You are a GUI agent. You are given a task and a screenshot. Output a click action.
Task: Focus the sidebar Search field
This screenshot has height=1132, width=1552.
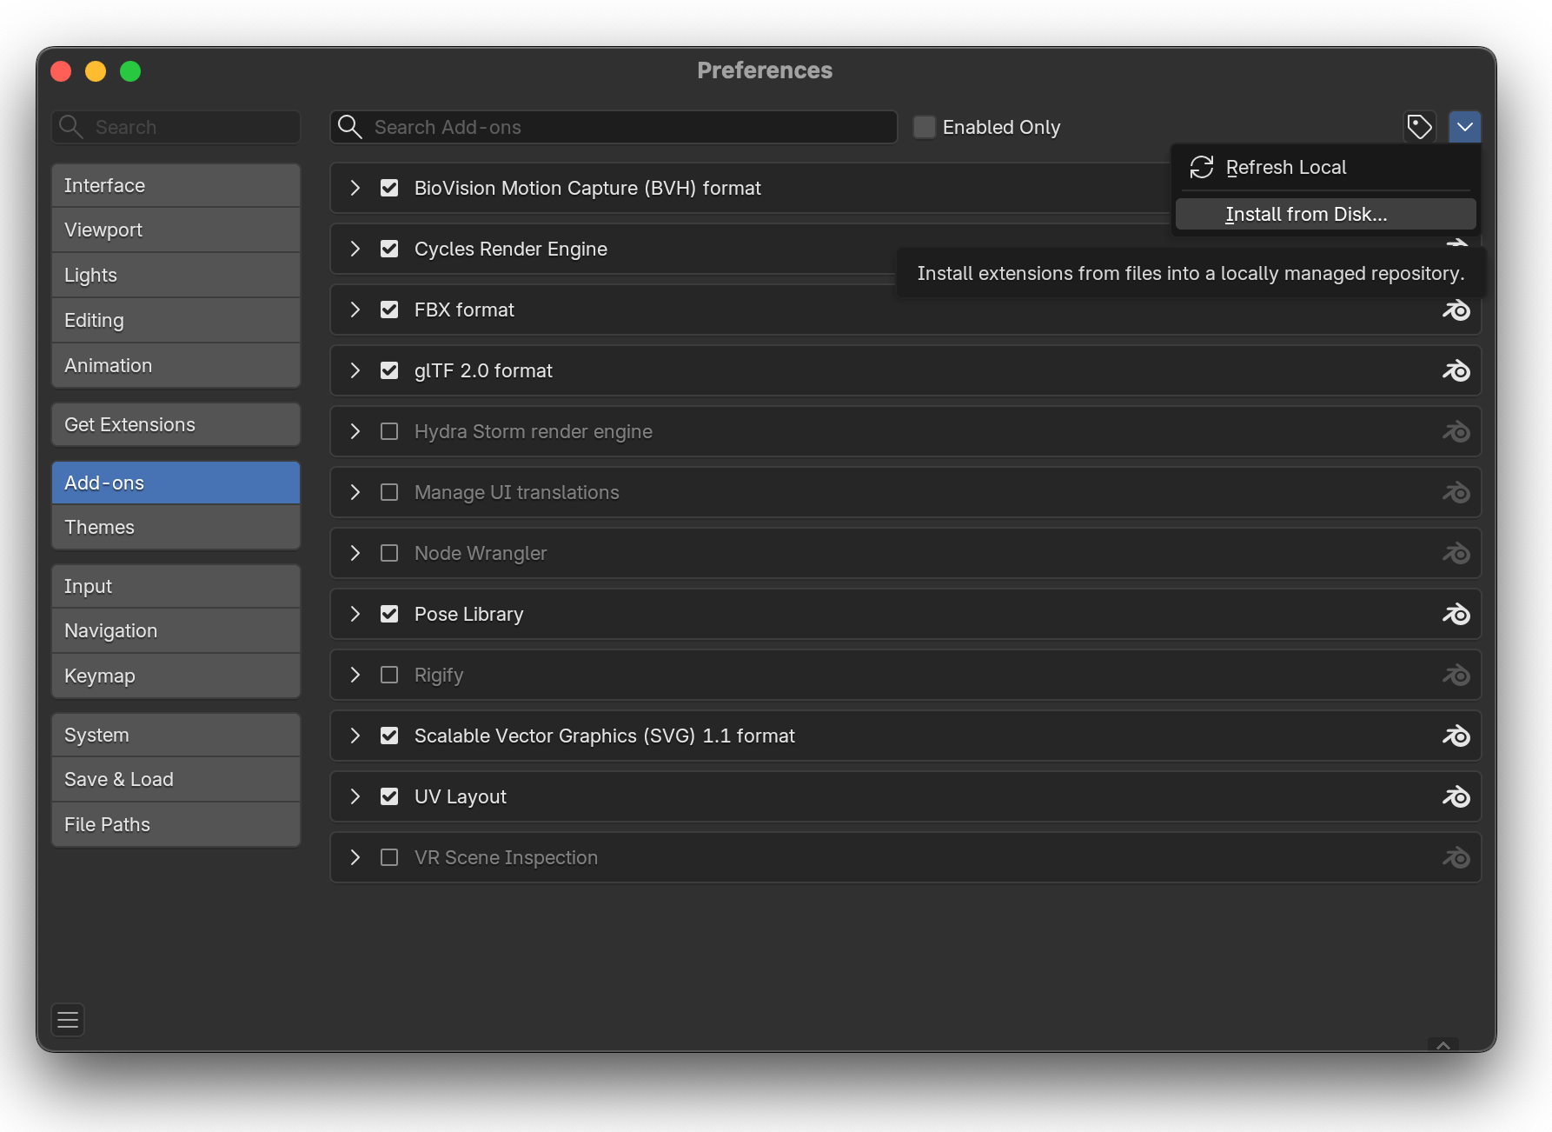click(x=176, y=127)
